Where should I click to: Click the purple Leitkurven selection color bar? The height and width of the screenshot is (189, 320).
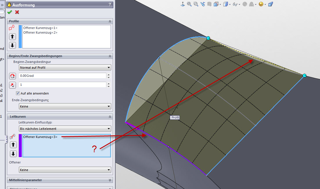pos(20,146)
